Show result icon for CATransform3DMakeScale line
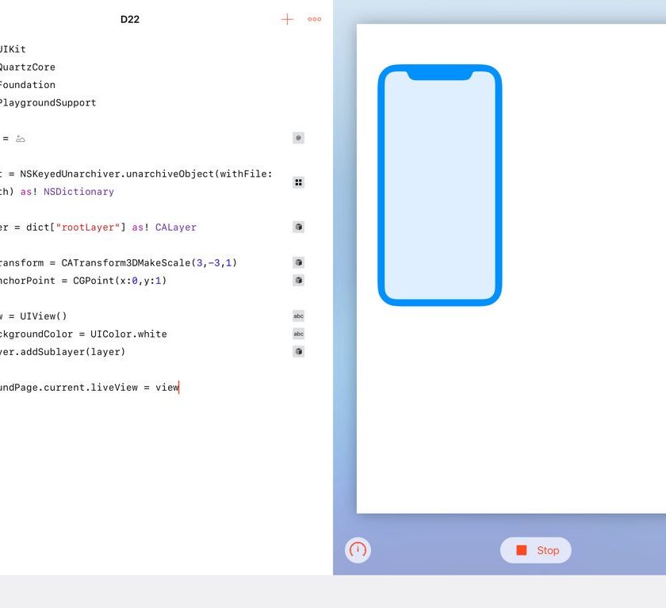The height and width of the screenshot is (608, 666). 298,262
